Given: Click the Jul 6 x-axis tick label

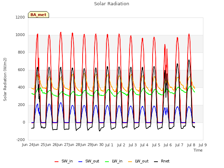Looking at the screenshot, I should (x=168, y=145).
